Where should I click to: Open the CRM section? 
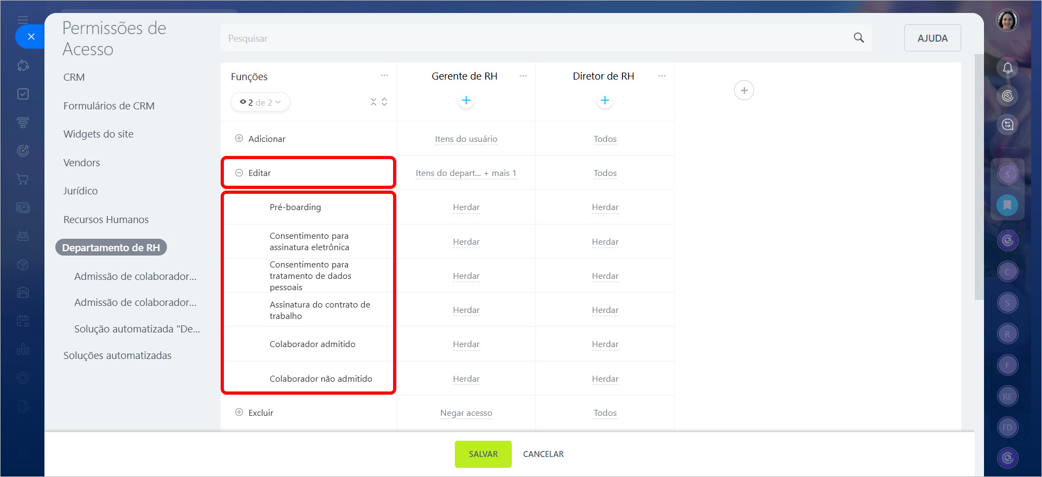coord(74,77)
